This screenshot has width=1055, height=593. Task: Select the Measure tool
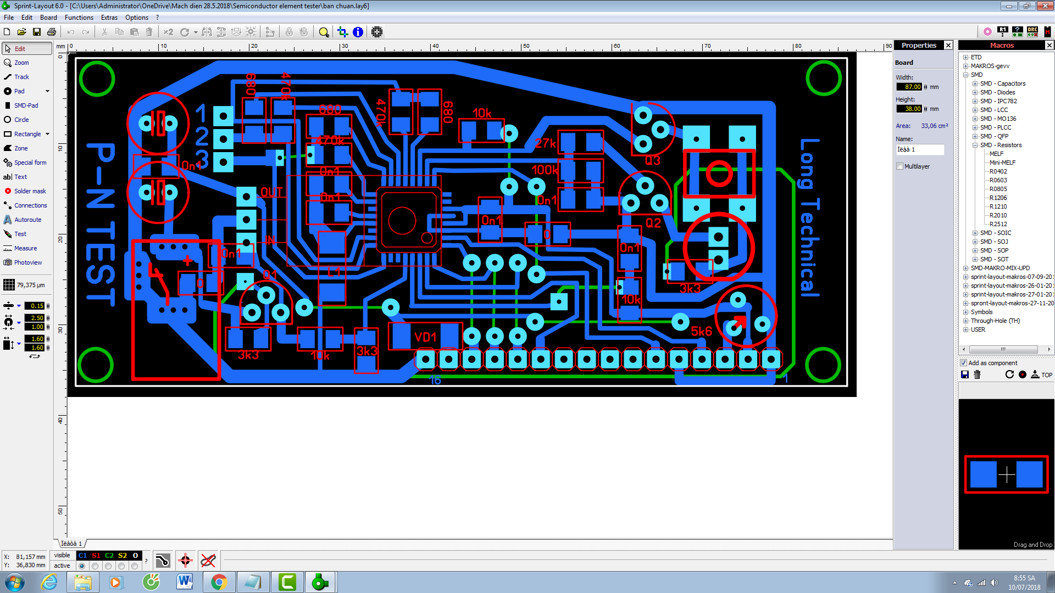pyautogui.click(x=26, y=248)
